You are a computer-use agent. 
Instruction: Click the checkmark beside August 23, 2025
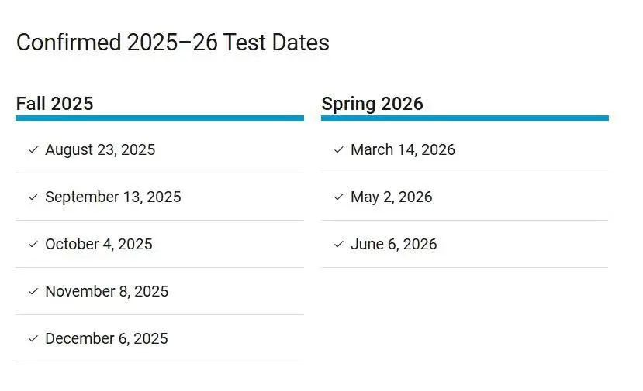click(x=33, y=149)
